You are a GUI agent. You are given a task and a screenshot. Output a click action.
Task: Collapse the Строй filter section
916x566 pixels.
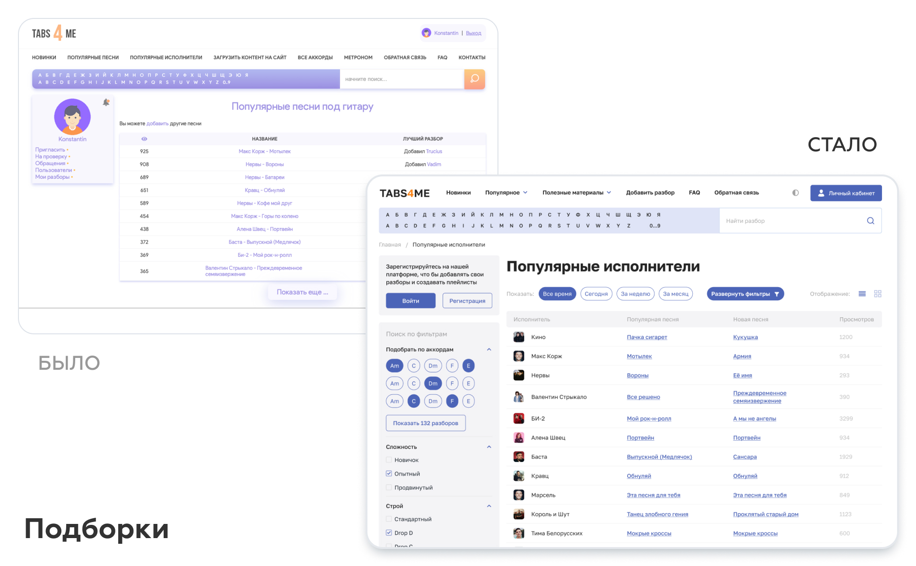pyautogui.click(x=489, y=506)
